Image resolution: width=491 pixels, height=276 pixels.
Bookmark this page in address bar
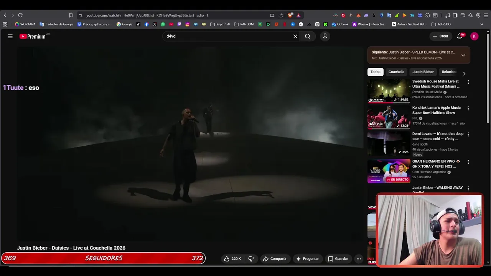[71, 15]
